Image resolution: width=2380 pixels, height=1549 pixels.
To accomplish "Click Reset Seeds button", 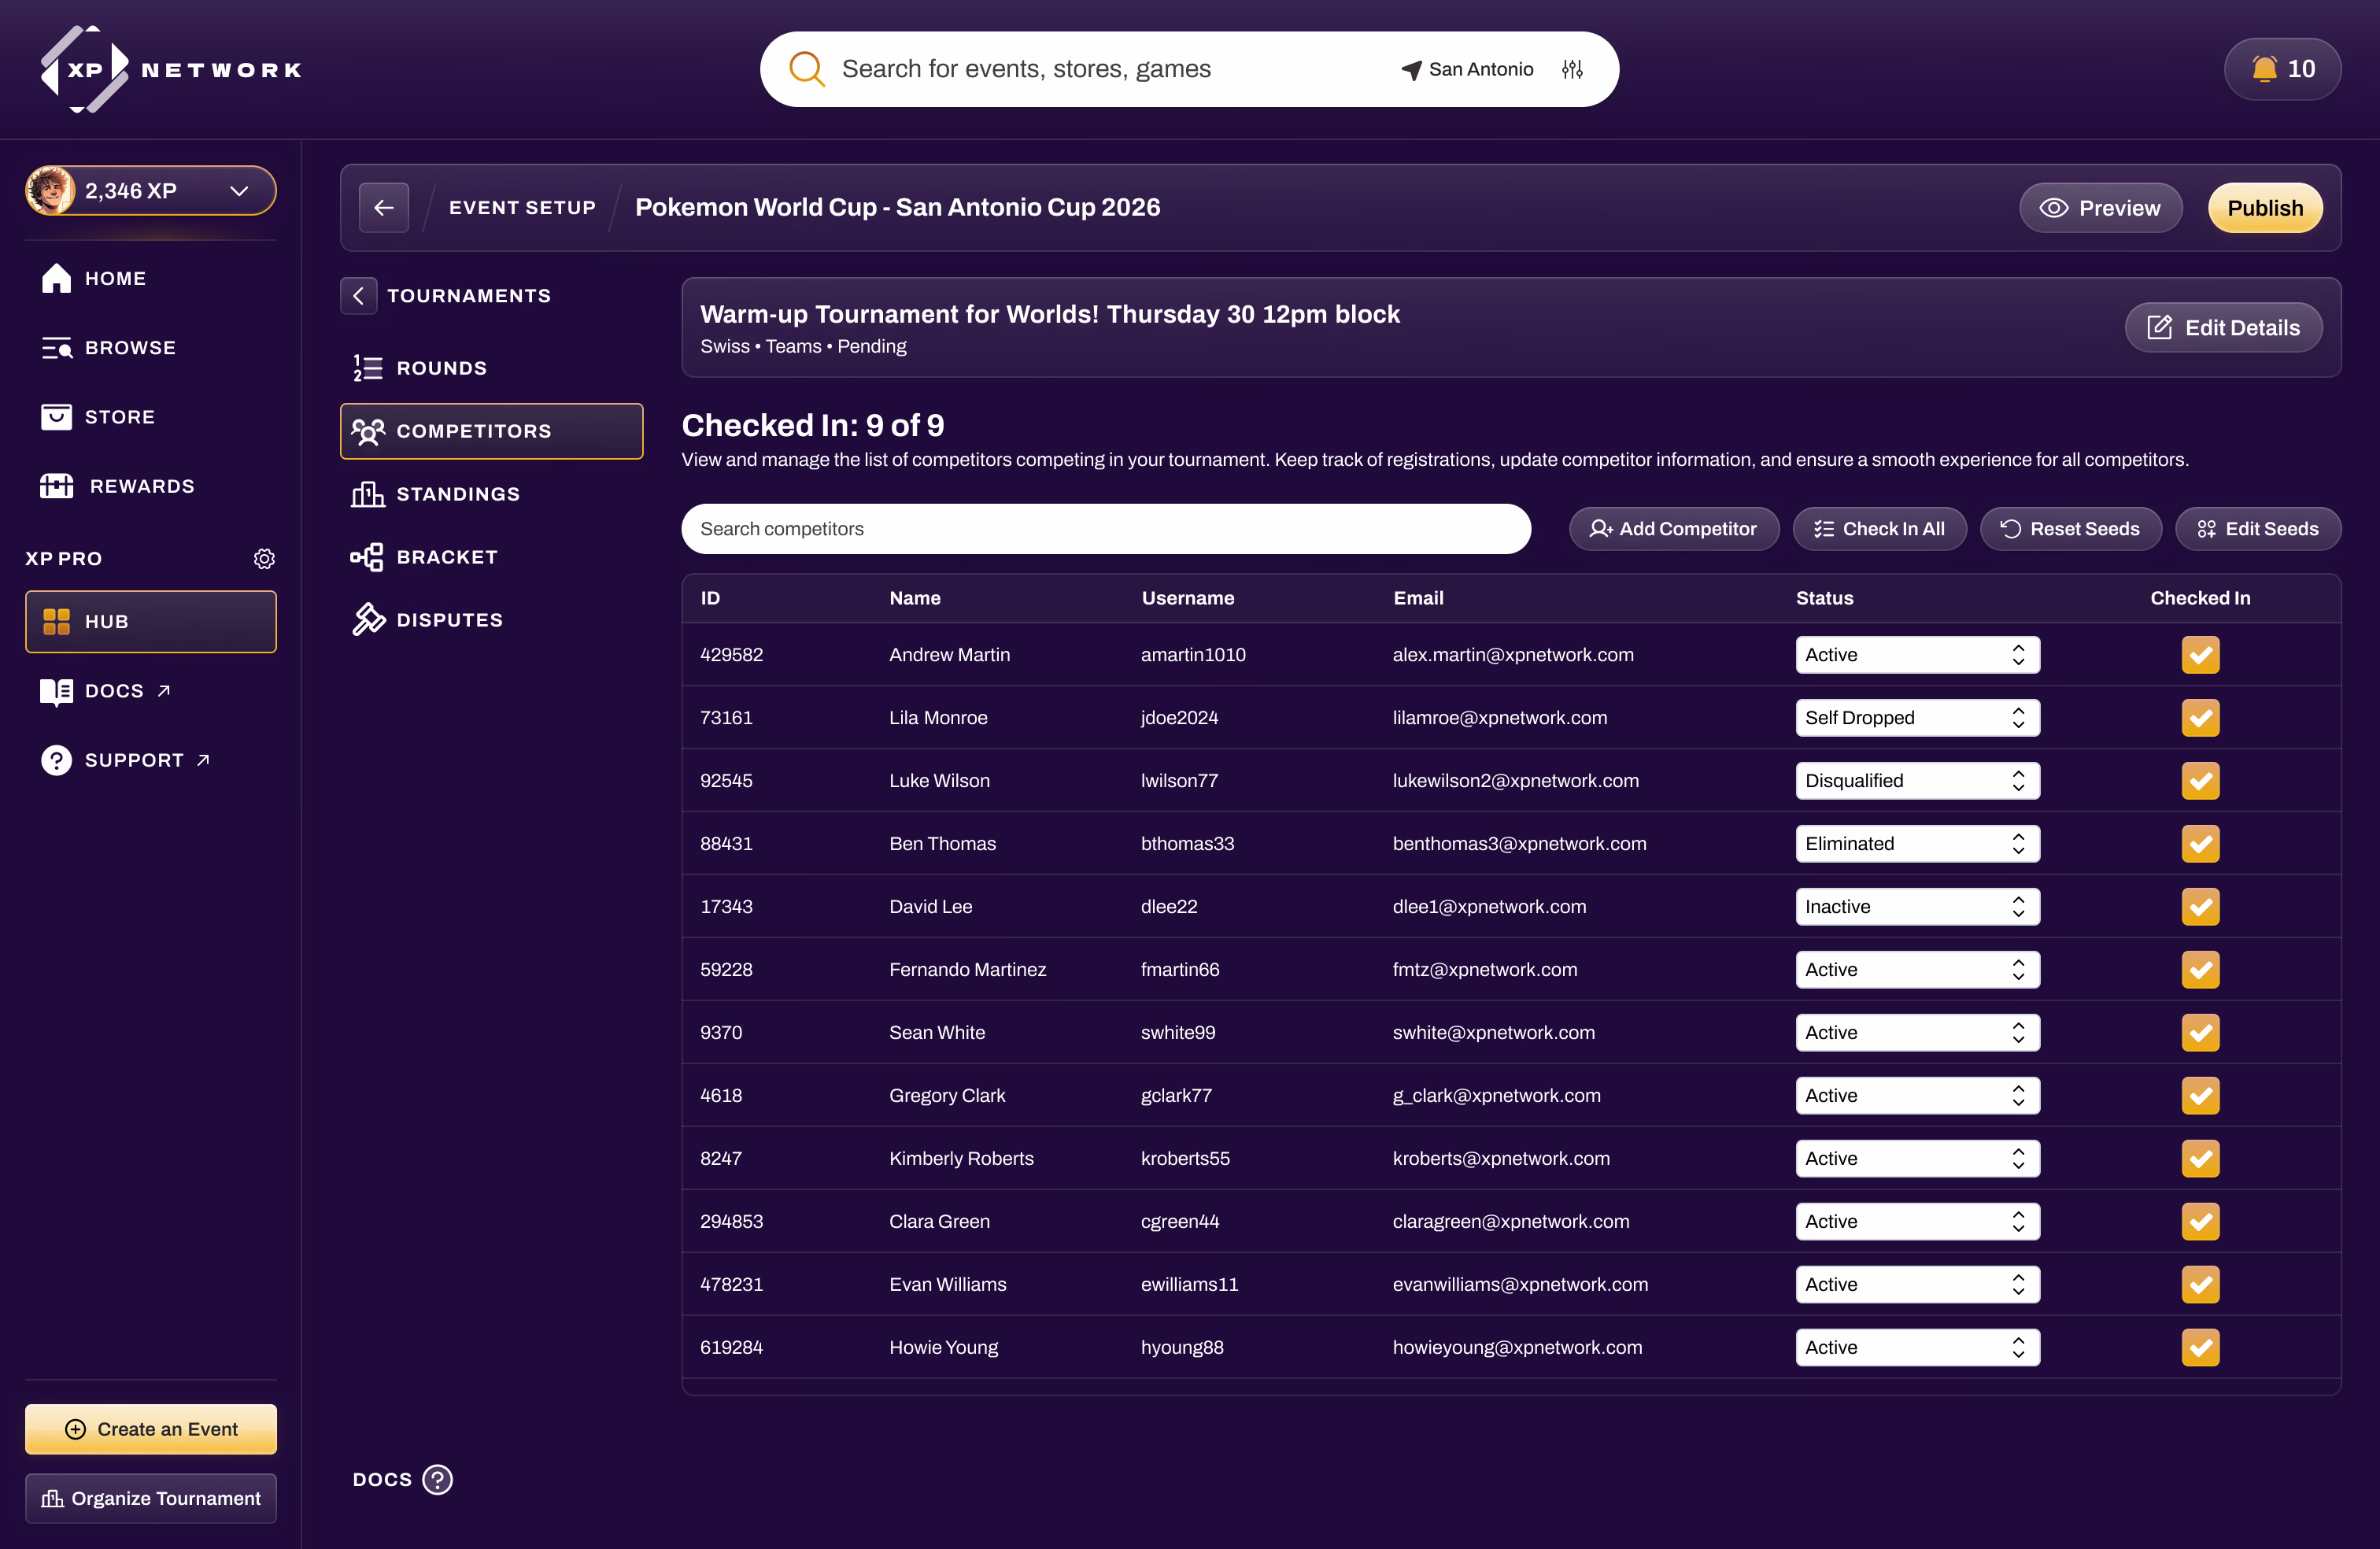I will tap(2070, 528).
